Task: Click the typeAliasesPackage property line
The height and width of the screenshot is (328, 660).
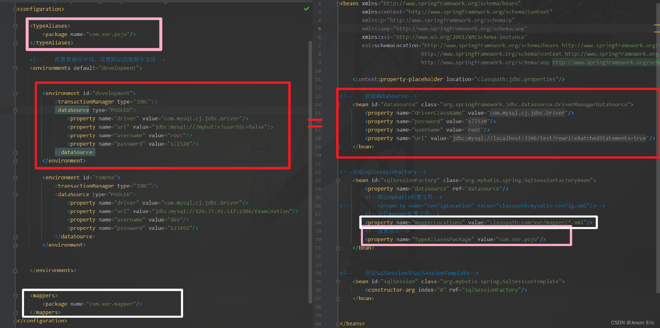Action: pos(455,239)
